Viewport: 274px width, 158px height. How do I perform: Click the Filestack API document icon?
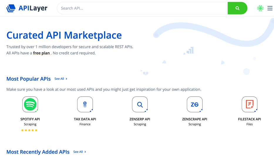tap(250, 104)
